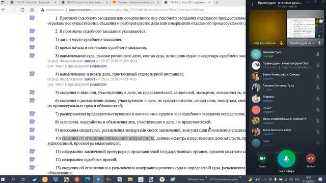Image resolution: width=326 pixels, height=183 pixels.
Task: Click bookmark icon beside item 8) заявления, ходатайства
Action: pos(32,122)
